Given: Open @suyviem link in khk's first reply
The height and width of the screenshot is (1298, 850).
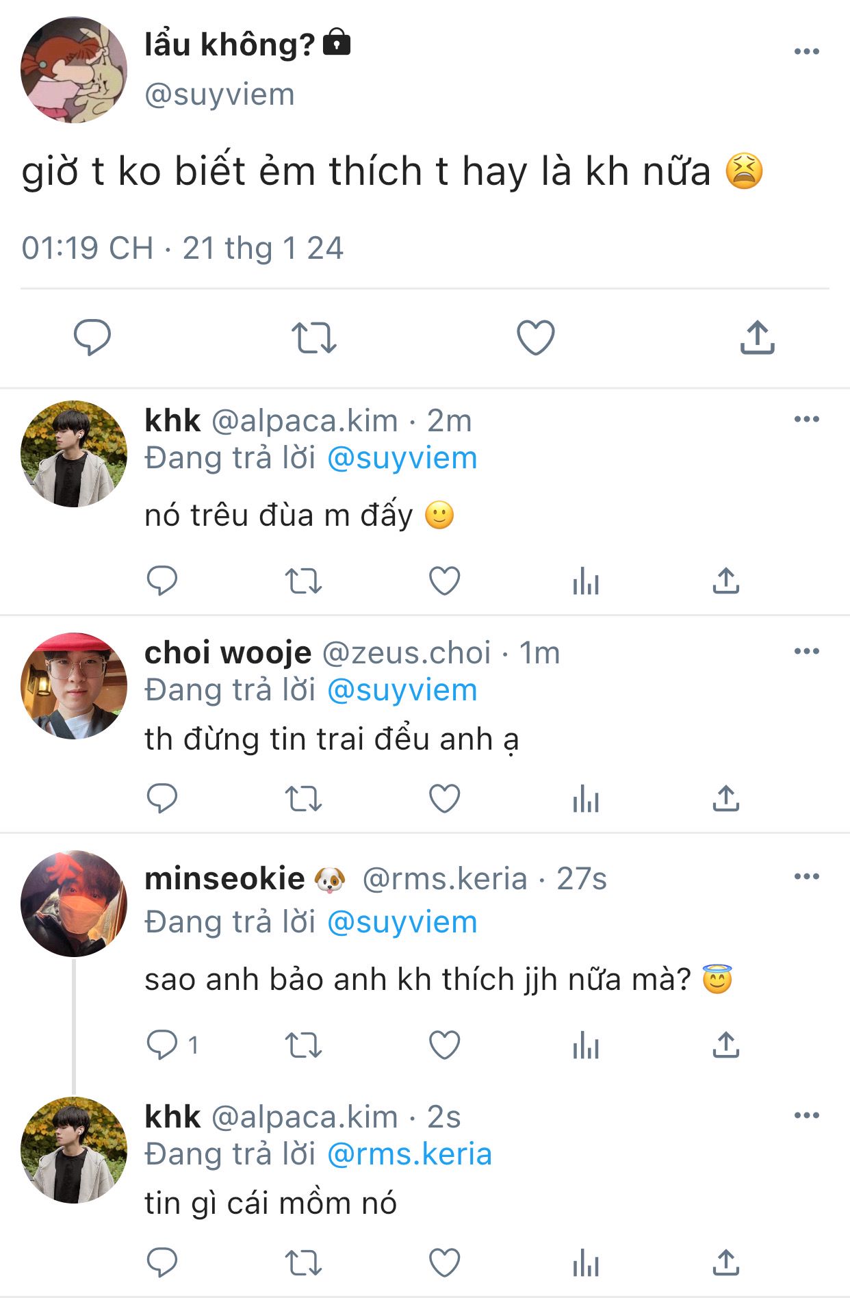Looking at the screenshot, I should 402,458.
